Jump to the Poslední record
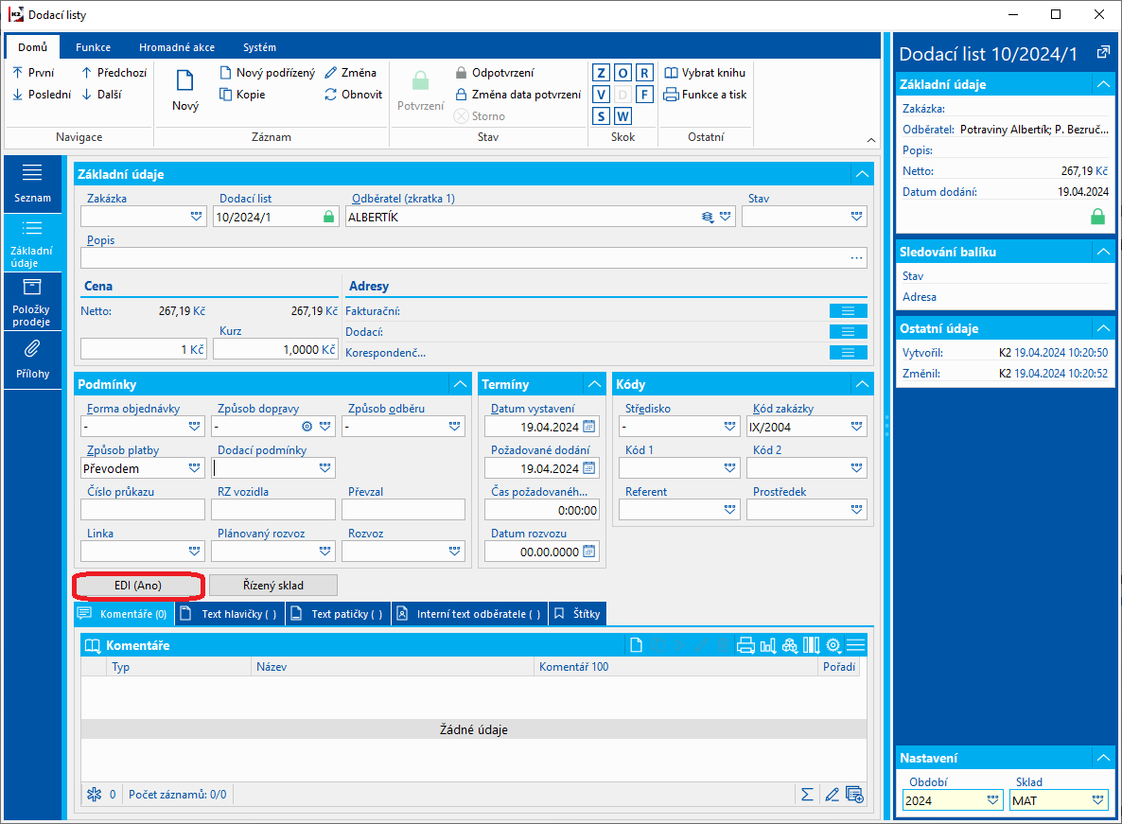The width and height of the screenshot is (1122, 824). [42, 94]
